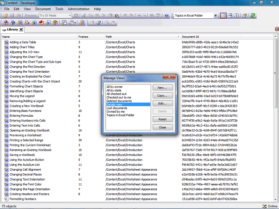This screenshot has height=209, width=279.
Task: Click the Copy icon in the main toolbar
Action: (x=91, y=16)
